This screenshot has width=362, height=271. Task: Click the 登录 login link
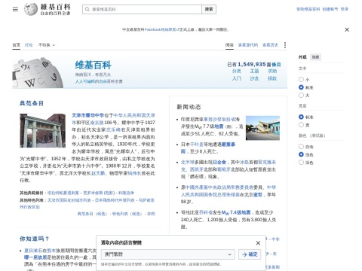345,9
